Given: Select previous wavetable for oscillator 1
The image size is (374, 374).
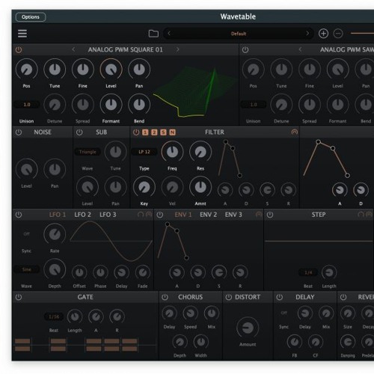Looking at the screenshot, I should [73, 49].
